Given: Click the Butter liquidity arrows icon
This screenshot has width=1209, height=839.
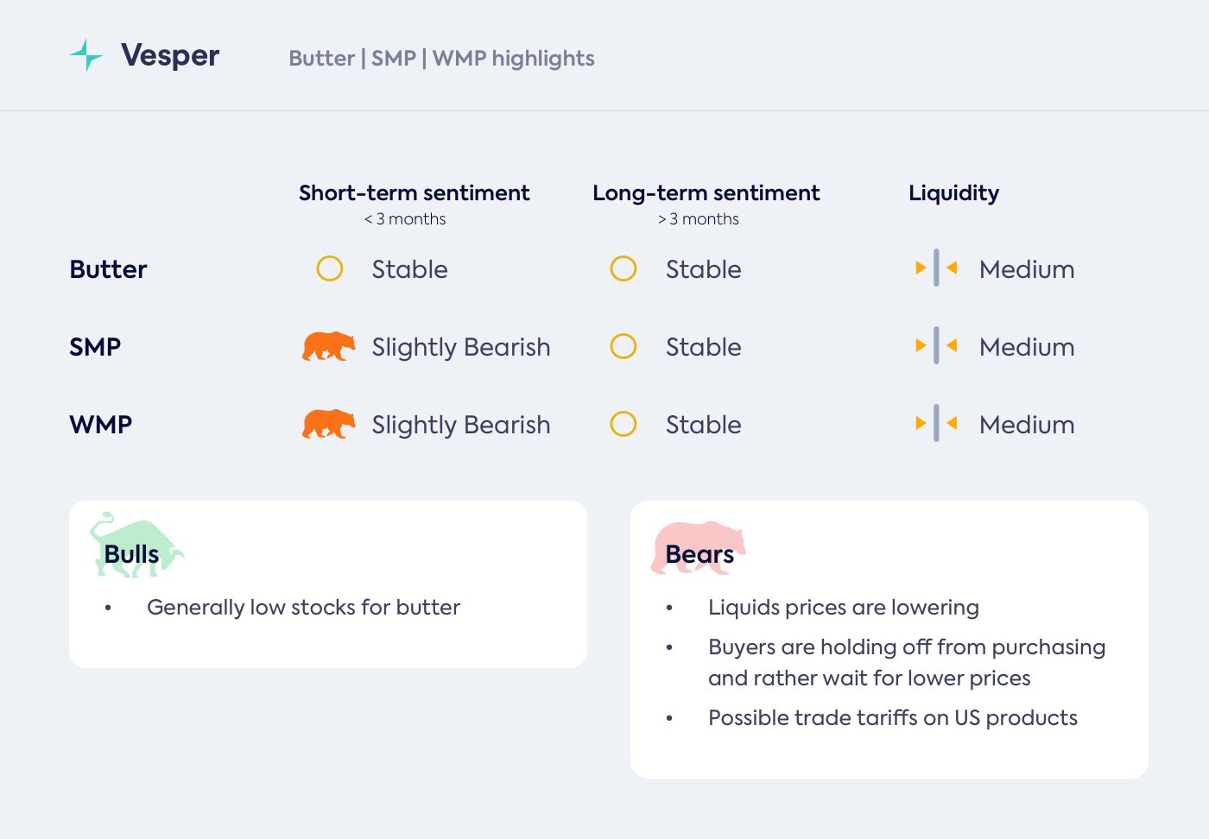Looking at the screenshot, I should pyautogui.click(x=936, y=268).
